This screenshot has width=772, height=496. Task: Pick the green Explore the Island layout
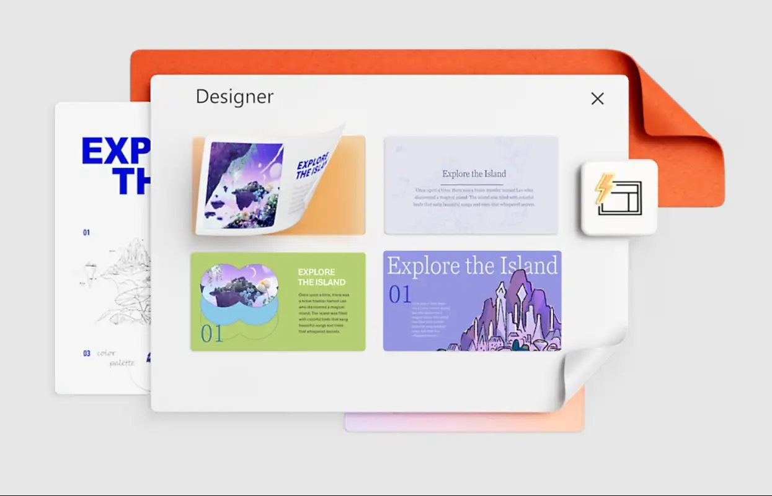coord(278,302)
